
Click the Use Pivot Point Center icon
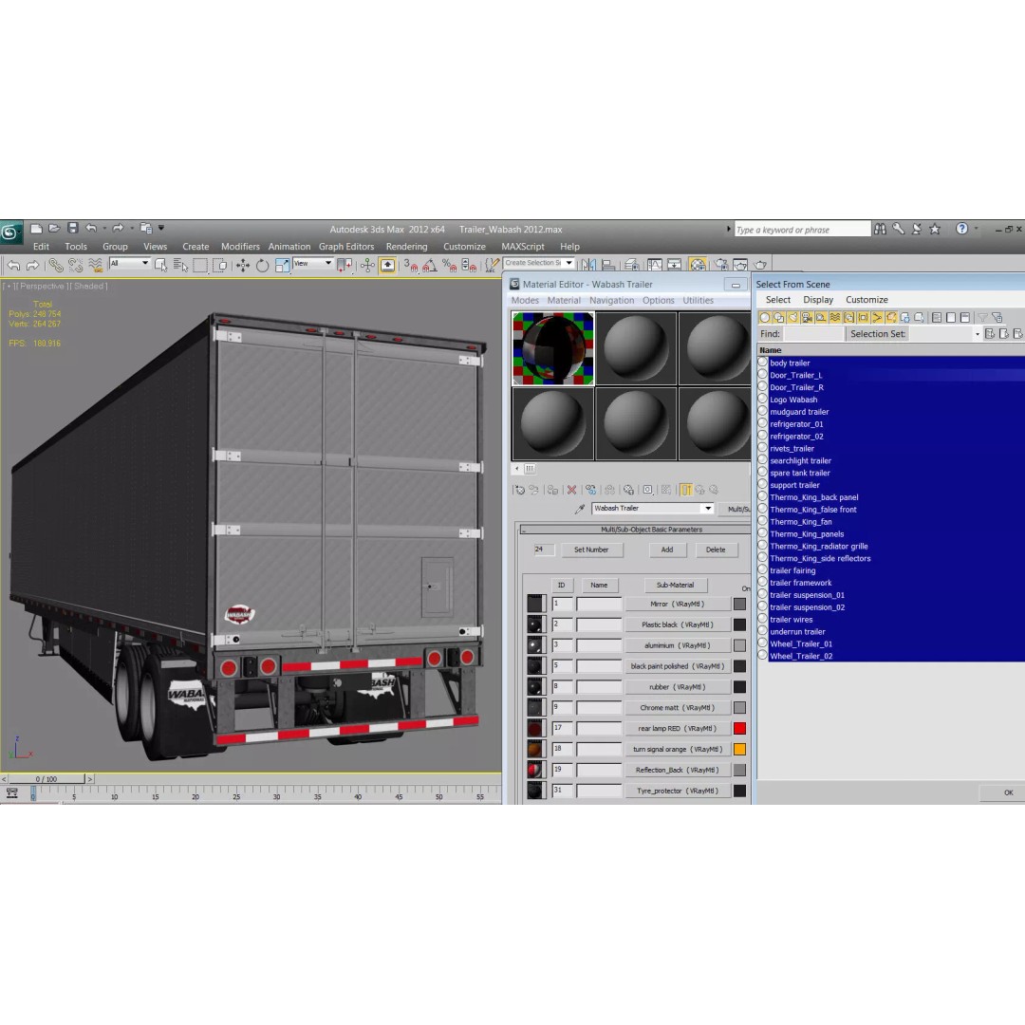pos(345,266)
